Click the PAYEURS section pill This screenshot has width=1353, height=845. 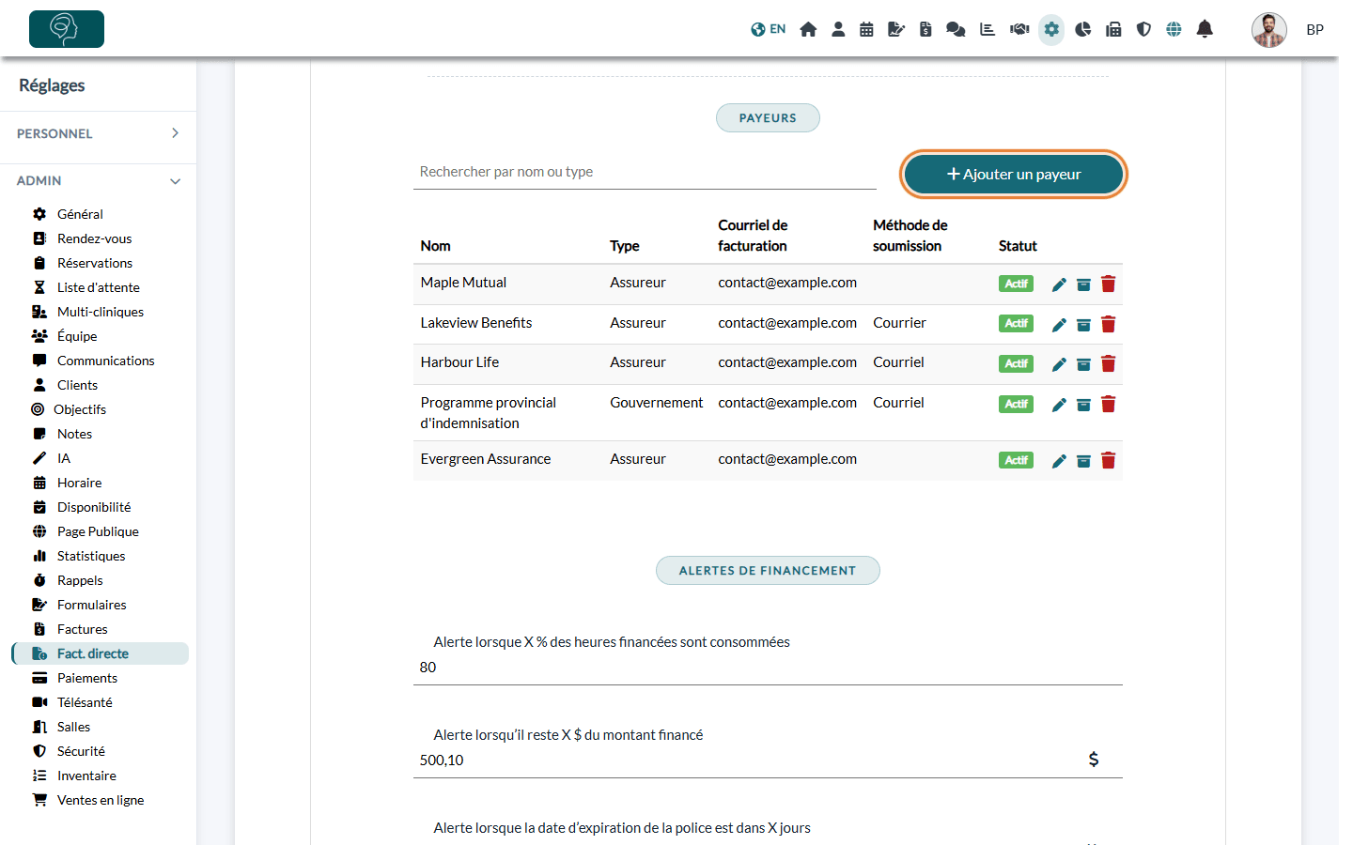tap(768, 117)
